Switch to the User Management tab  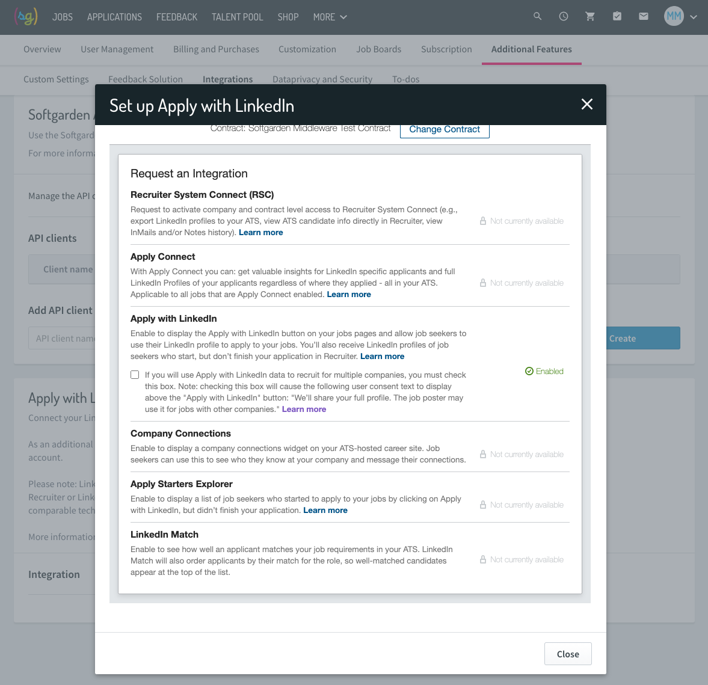click(117, 49)
